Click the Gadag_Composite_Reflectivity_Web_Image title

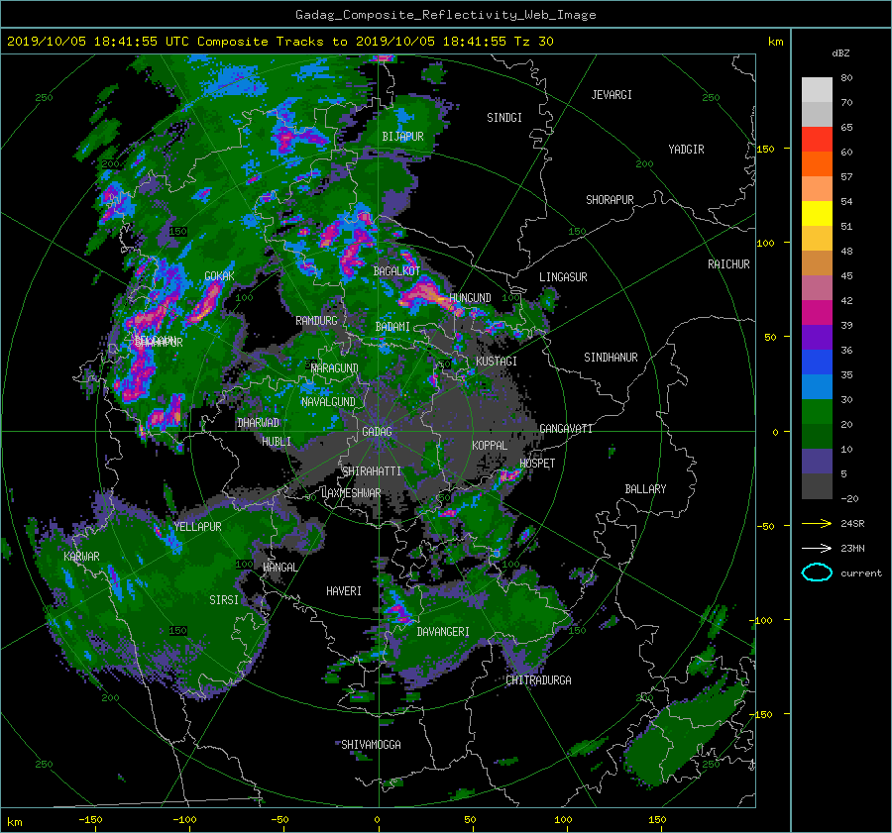445,15
